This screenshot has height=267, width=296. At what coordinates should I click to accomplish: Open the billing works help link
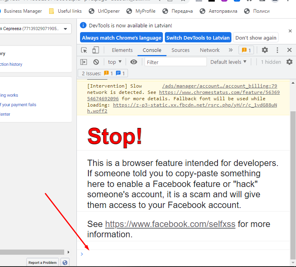point(9,95)
